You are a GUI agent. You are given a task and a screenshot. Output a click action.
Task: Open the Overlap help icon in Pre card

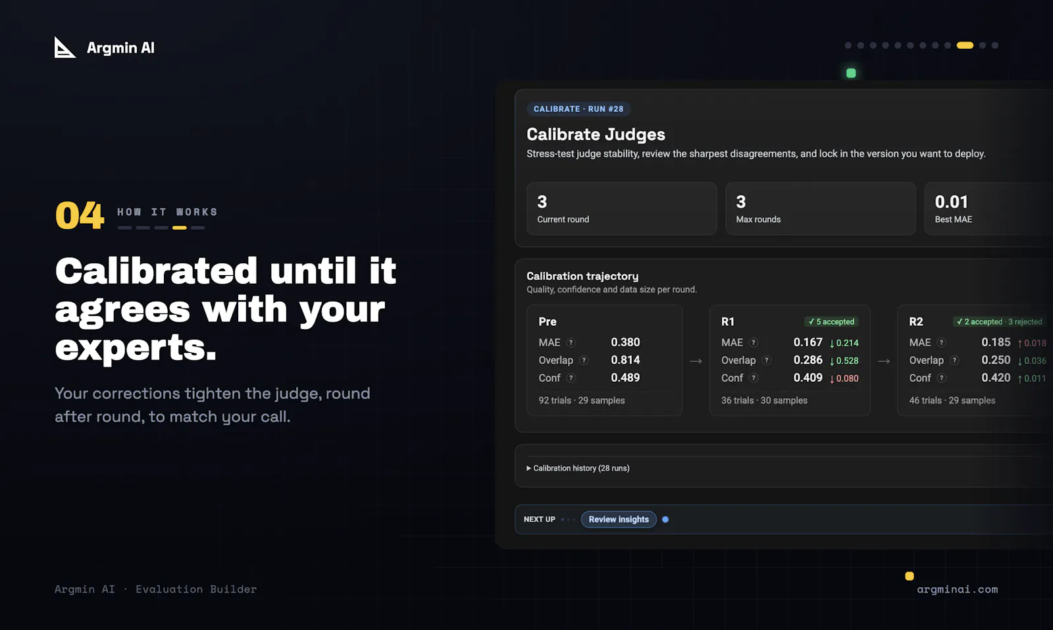click(x=584, y=360)
